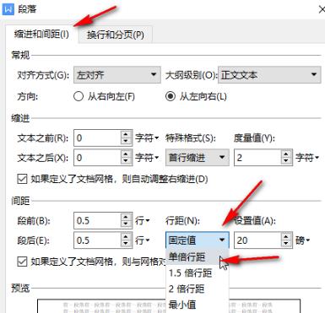This screenshot has width=325, height=313.
Task: Switch to 缩进和间距 tab
Action: click(41, 35)
